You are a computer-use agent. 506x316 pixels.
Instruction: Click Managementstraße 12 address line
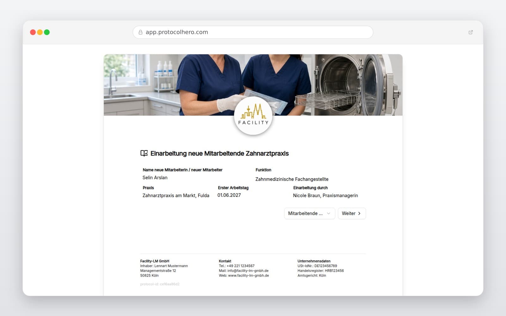pos(158,270)
